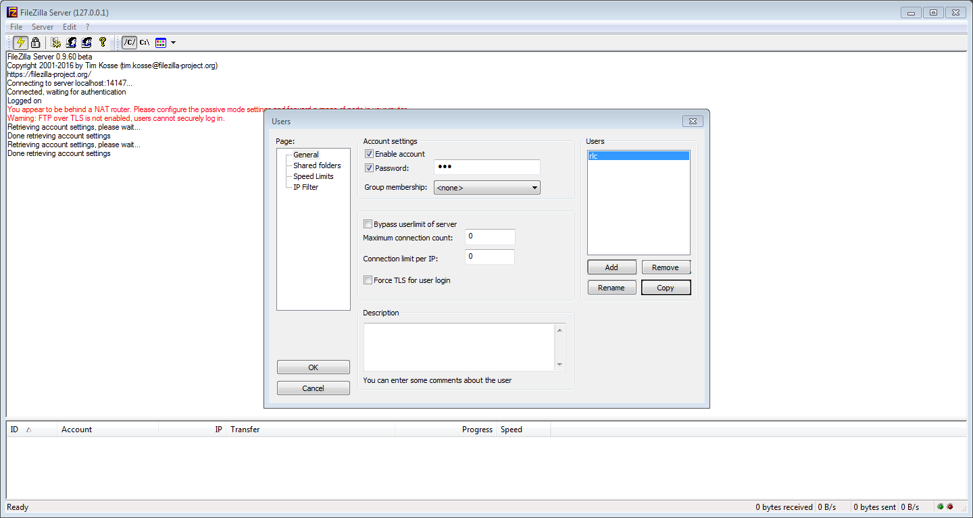Click the yellow question mark help icon
The height and width of the screenshot is (518, 973).
(103, 42)
